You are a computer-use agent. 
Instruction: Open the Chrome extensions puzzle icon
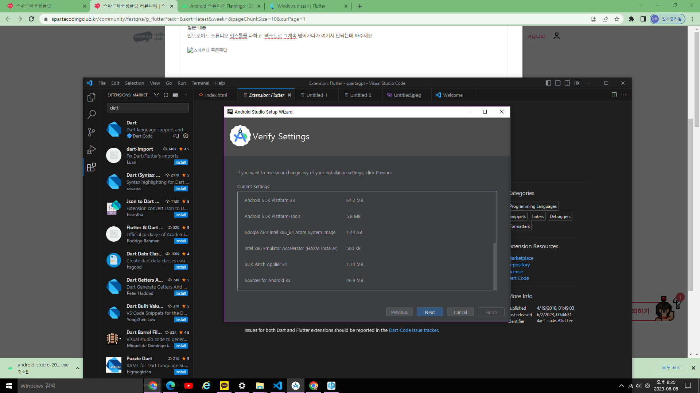point(631,19)
